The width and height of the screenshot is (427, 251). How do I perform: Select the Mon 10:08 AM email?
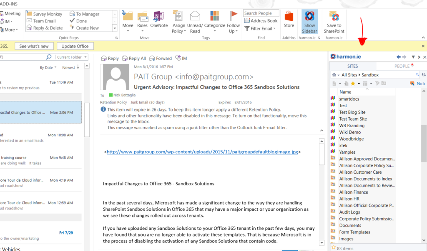[40, 138]
